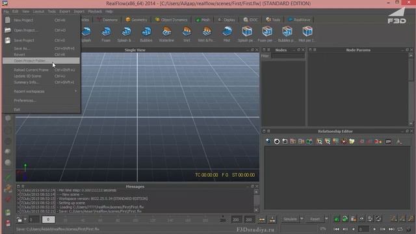Choose Save Project from File menu

(41, 40)
